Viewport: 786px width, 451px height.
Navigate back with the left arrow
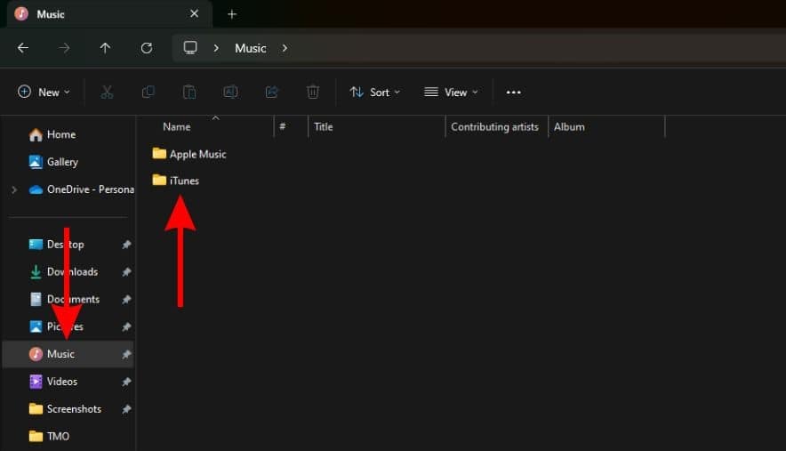click(x=23, y=48)
